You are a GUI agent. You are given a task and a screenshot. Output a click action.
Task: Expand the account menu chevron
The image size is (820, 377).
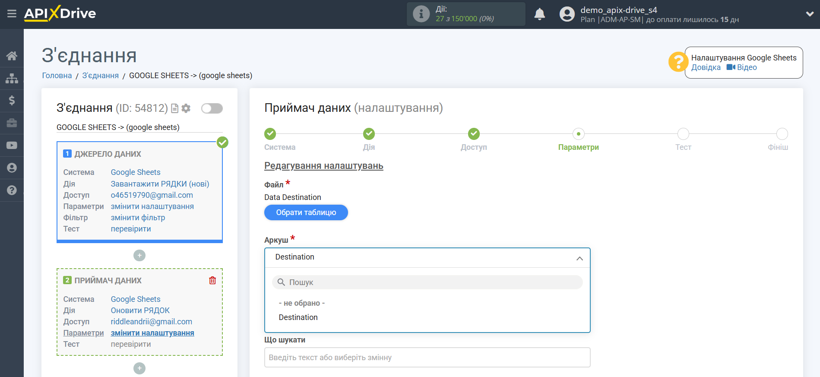[x=810, y=14]
